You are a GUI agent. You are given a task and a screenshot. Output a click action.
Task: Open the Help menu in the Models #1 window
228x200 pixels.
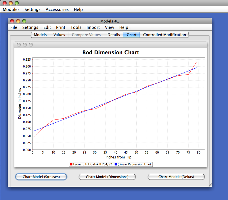coord(124,27)
